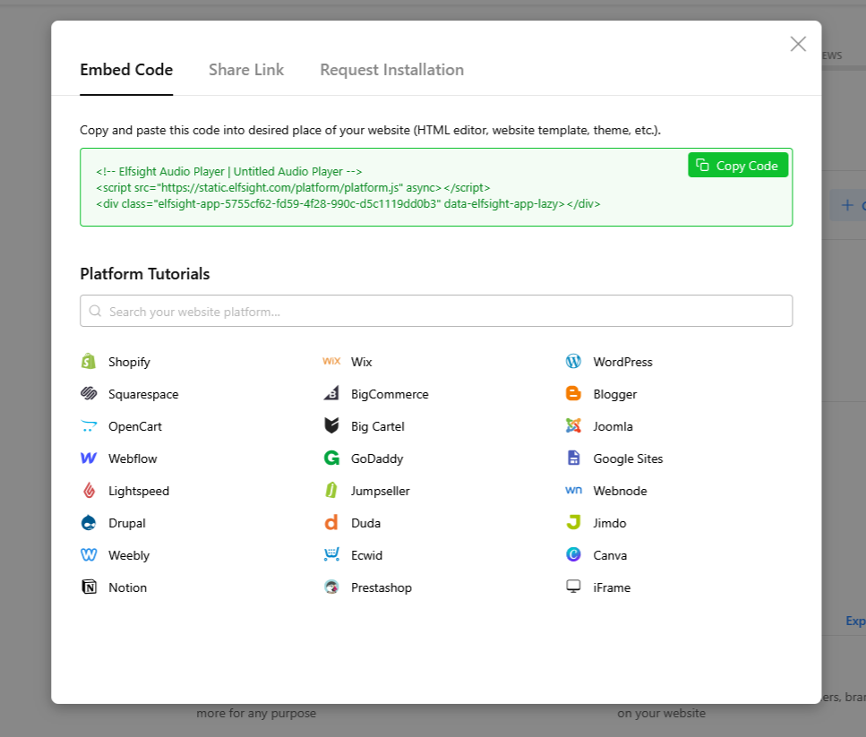866x737 pixels.
Task: Click the WordPress logo icon
Action: click(x=573, y=362)
